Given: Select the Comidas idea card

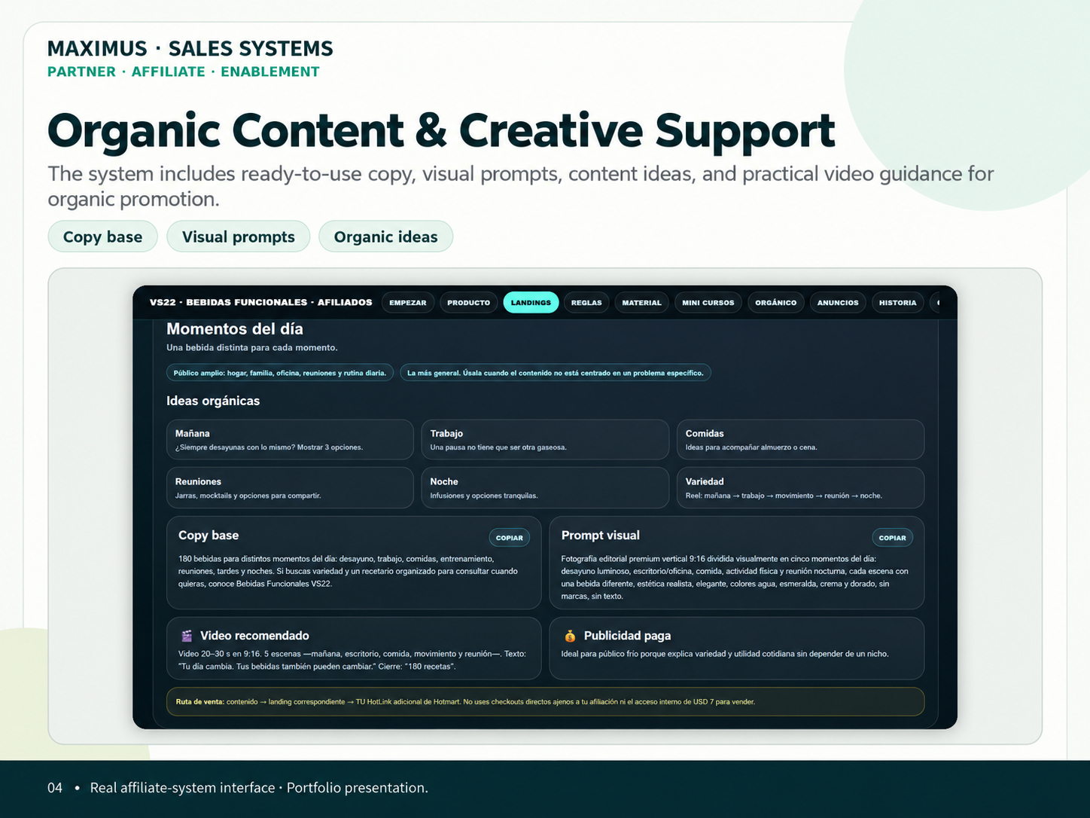Looking at the screenshot, I should 800,440.
